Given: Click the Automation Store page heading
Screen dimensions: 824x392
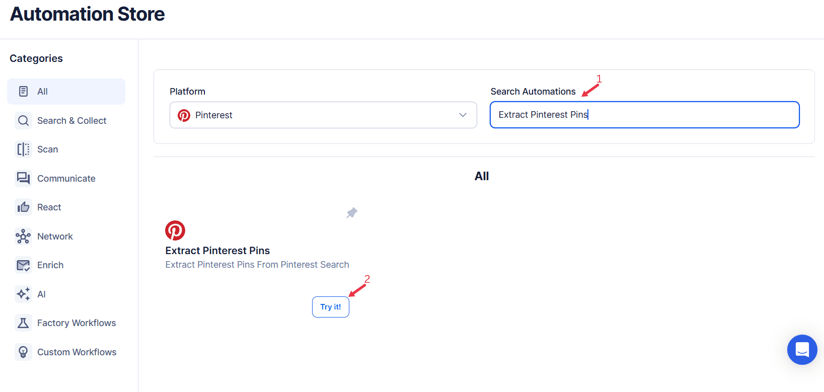Looking at the screenshot, I should tap(87, 14).
